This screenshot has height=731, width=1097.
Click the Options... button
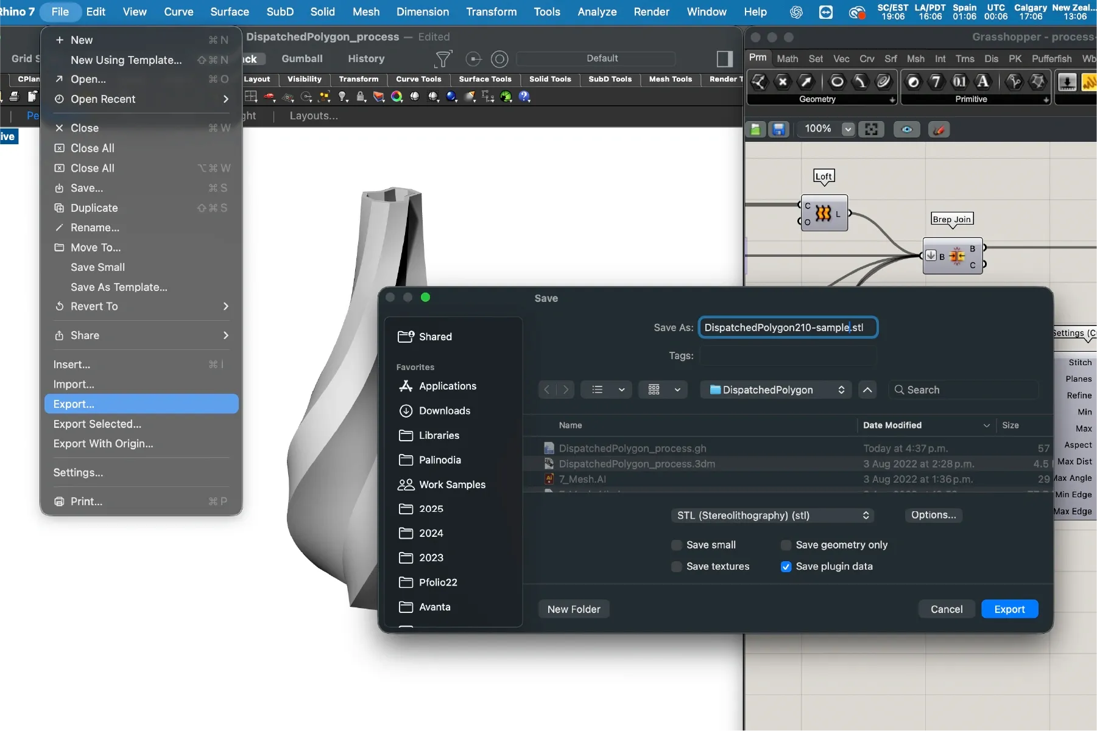coord(933,515)
